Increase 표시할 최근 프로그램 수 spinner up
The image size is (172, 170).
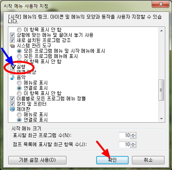[133, 134]
